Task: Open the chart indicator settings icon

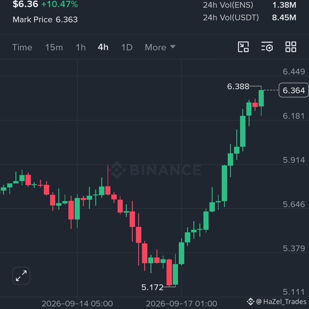Action: 267,47
